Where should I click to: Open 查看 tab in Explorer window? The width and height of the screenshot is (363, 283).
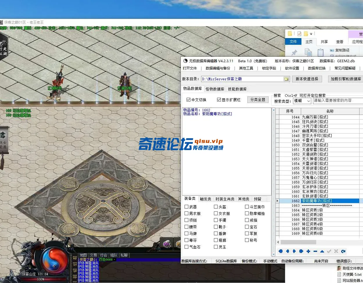(x=339, y=42)
